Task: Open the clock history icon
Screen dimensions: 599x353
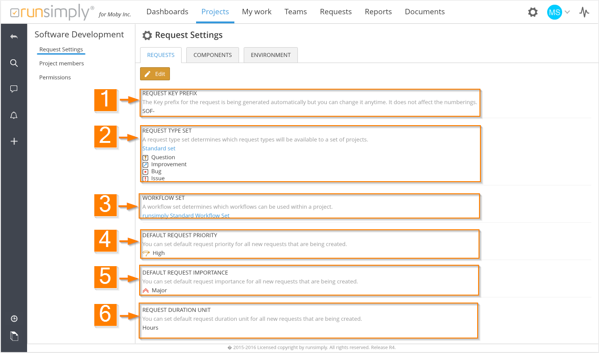Action: click(x=14, y=318)
